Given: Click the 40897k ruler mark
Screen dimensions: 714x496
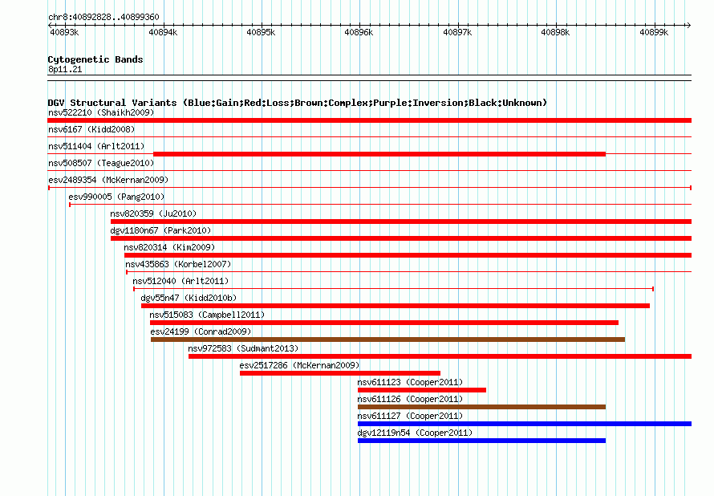Looking at the screenshot, I should (457, 32).
